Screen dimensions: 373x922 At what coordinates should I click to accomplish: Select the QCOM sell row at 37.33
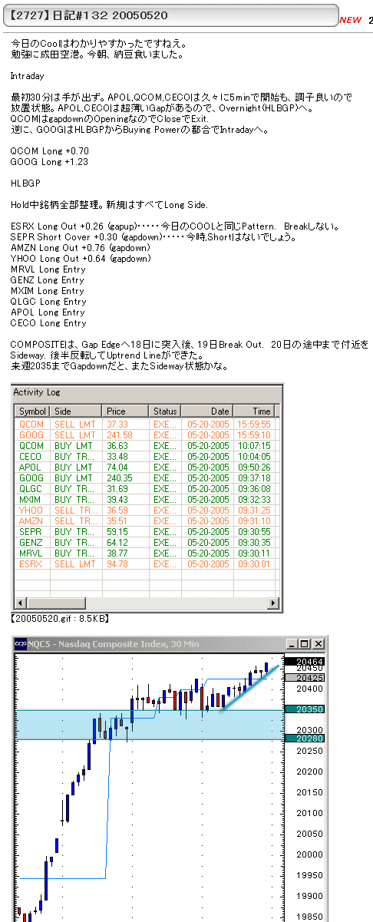pyautogui.click(x=148, y=424)
